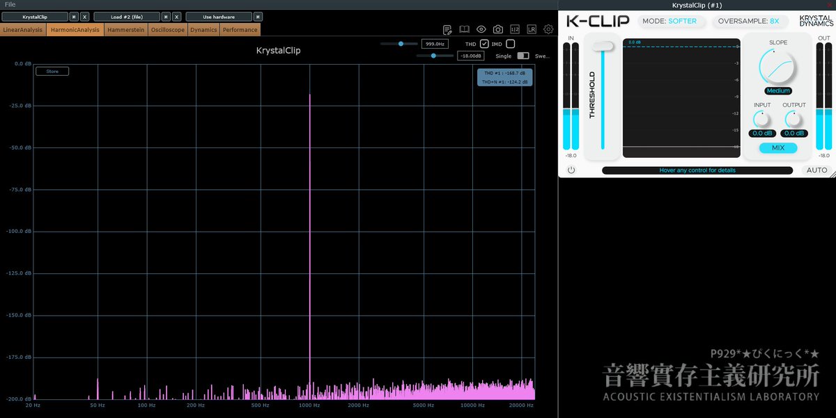Open the manual book icon

point(465,29)
